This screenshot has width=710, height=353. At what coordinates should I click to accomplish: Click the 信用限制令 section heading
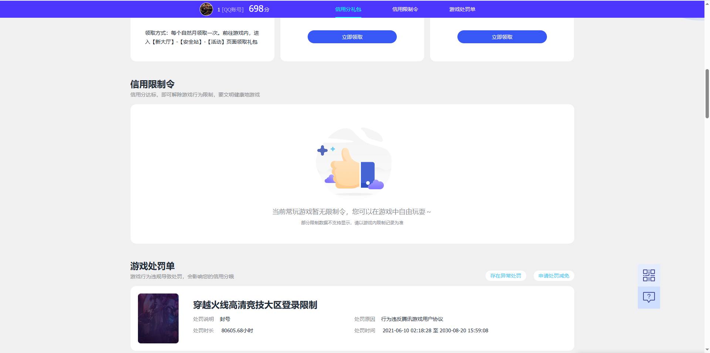(152, 84)
